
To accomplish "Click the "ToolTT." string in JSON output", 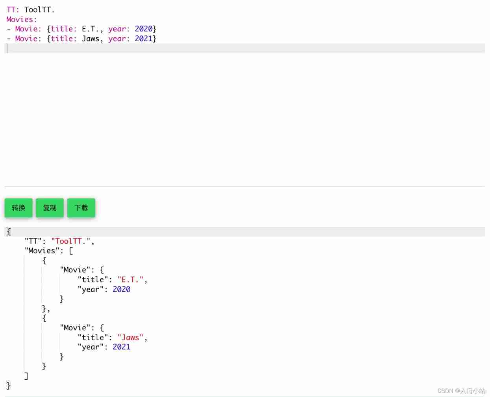I will tap(71, 241).
